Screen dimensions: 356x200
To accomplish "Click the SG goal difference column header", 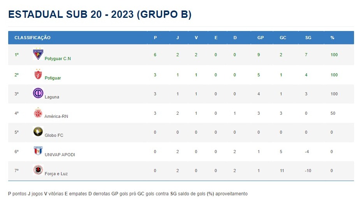I will (x=308, y=38).
